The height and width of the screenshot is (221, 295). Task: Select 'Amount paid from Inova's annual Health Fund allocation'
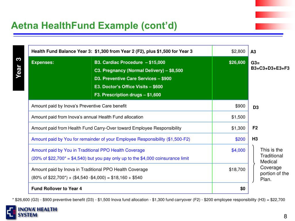point(87,117)
